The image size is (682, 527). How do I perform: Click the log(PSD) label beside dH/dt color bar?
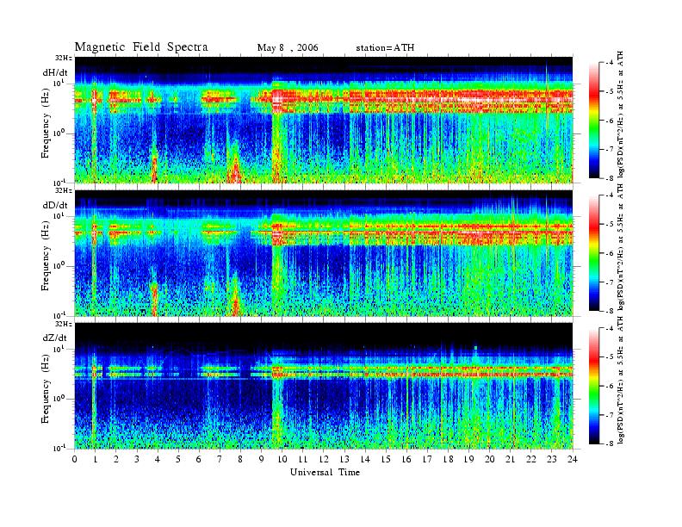tap(621, 115)
